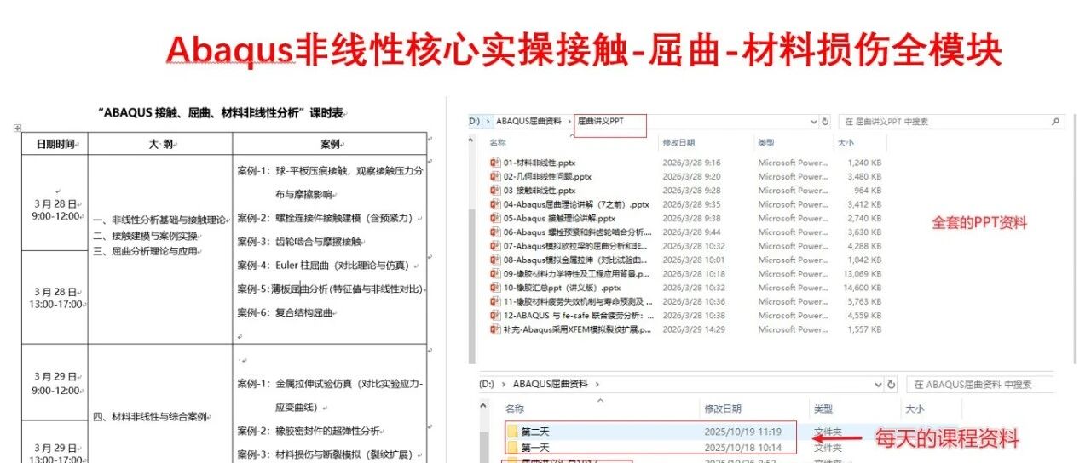Sort by 类型 column in 屈曲讲义PPT window
Image resolution: width=1091 pixels, height=463 pixels.
tap(766, 143)
